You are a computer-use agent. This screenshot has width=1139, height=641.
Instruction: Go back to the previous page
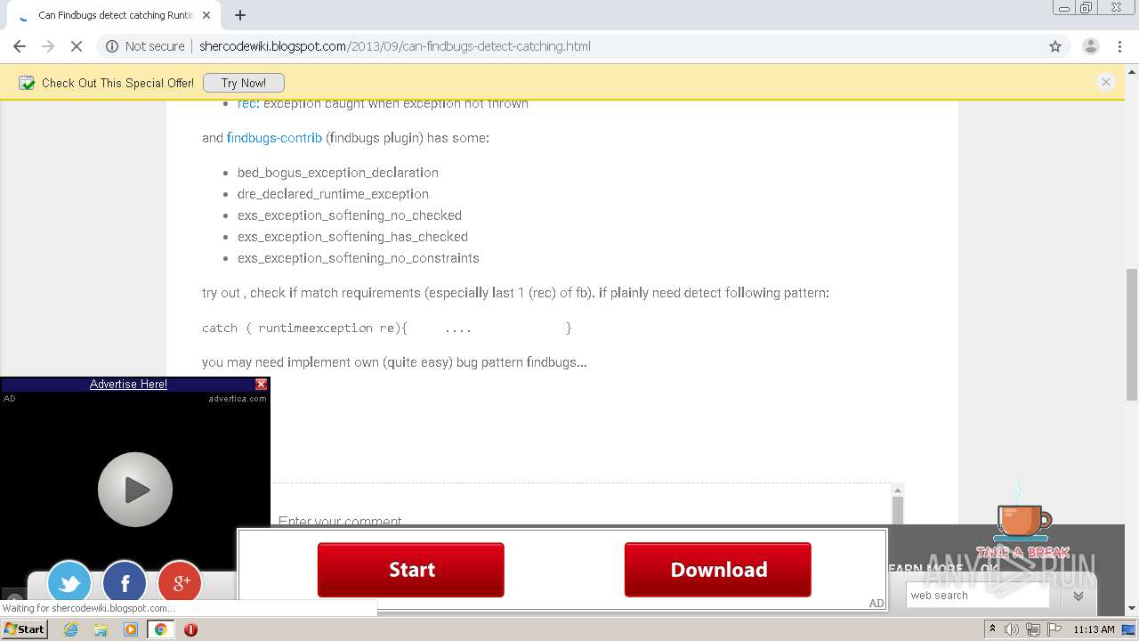[20, 46]
